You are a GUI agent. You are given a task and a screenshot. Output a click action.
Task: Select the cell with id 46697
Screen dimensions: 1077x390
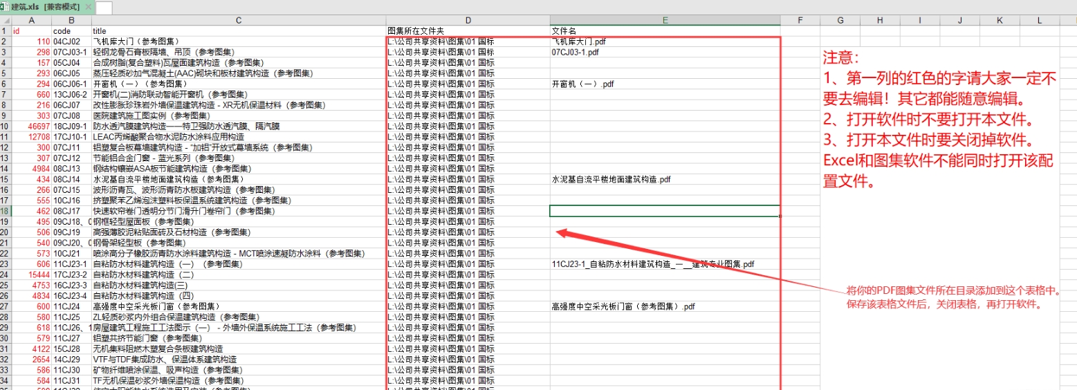[32, 127]
